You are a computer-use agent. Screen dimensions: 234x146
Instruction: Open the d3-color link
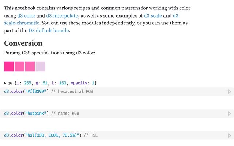pos(26,16)
